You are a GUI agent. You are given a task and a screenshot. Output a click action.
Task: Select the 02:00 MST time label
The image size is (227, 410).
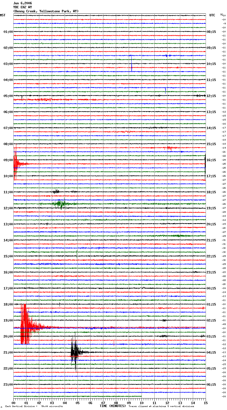click(x=8, y=48)
